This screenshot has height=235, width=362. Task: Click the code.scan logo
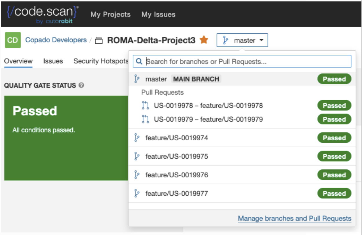pos(43,14)
